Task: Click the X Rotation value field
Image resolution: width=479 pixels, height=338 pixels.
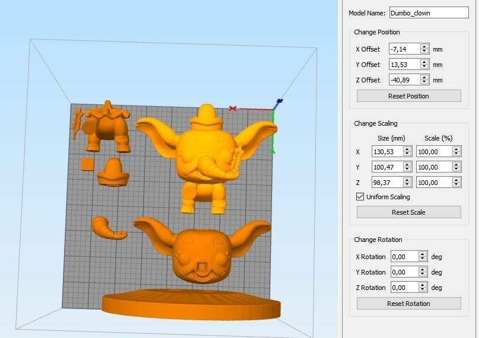Action: (404, 256)
